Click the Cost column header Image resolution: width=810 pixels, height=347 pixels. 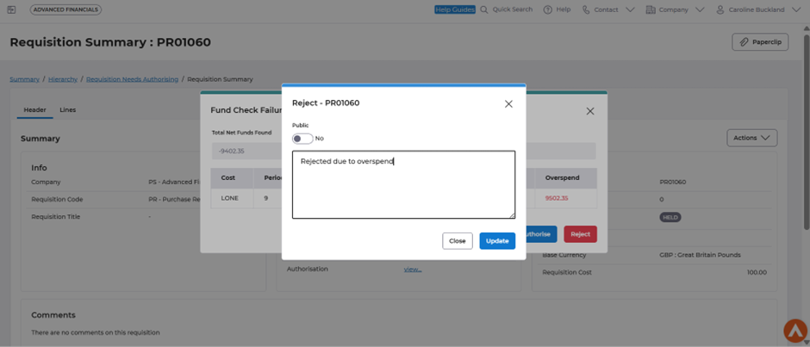(x=232, y=177)
